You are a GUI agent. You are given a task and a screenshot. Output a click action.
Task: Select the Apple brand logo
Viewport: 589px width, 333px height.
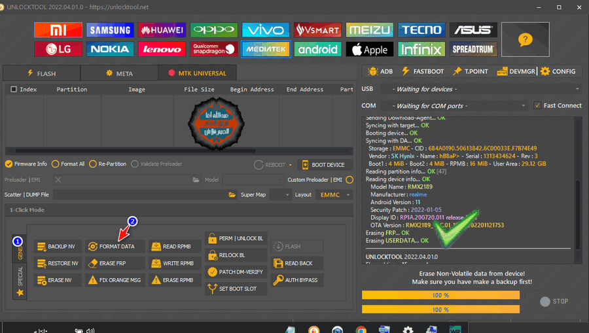(370, 49)
